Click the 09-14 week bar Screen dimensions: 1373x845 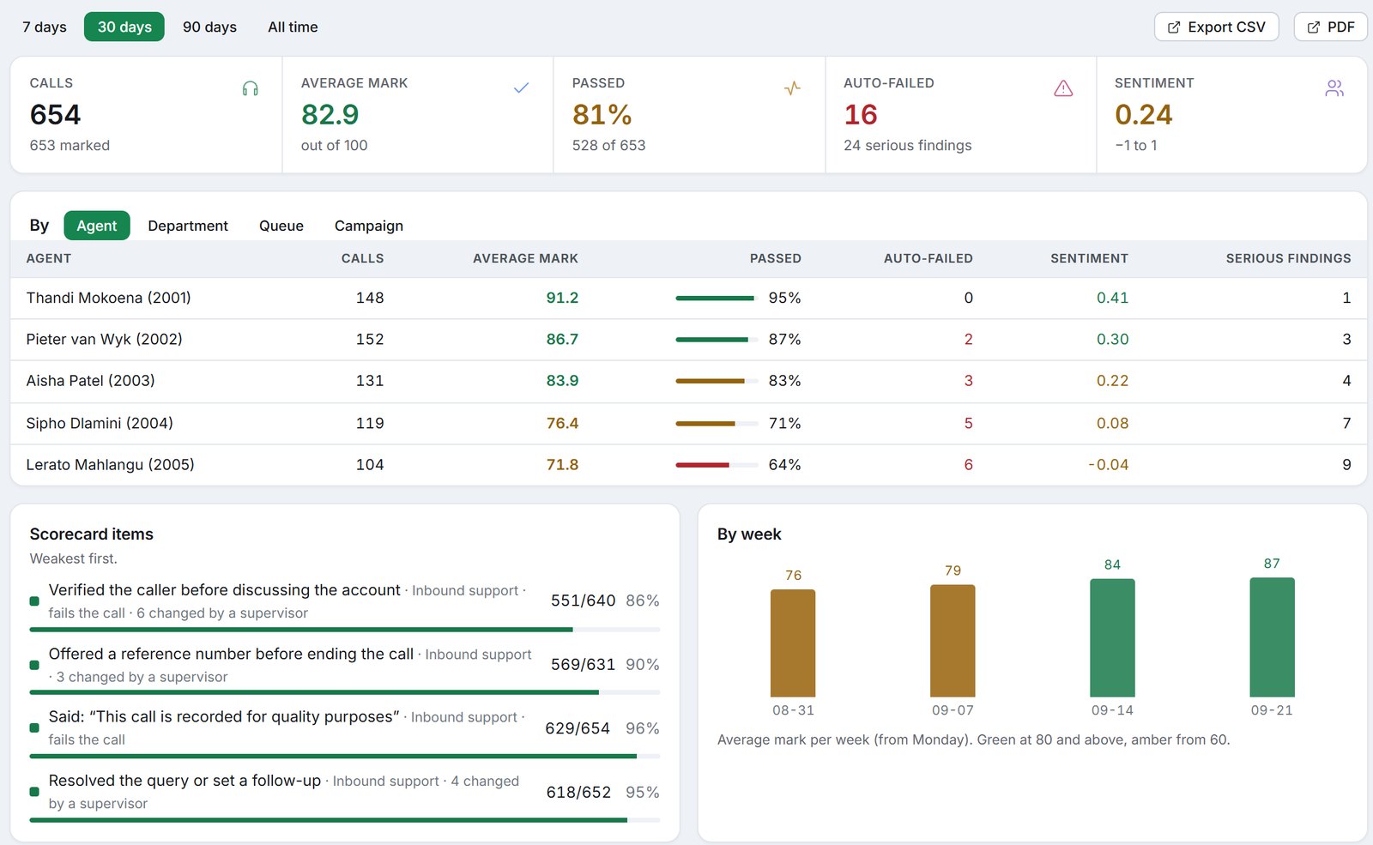1112,637
